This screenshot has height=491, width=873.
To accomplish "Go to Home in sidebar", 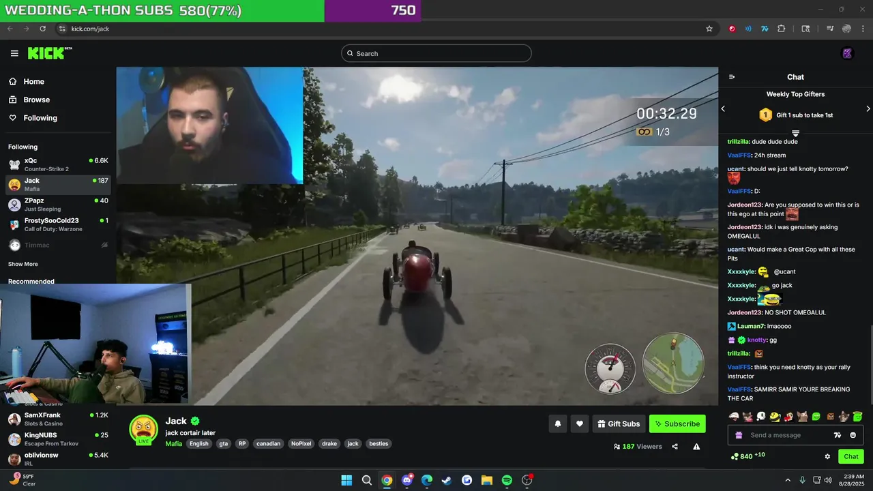I will (26, 81).
